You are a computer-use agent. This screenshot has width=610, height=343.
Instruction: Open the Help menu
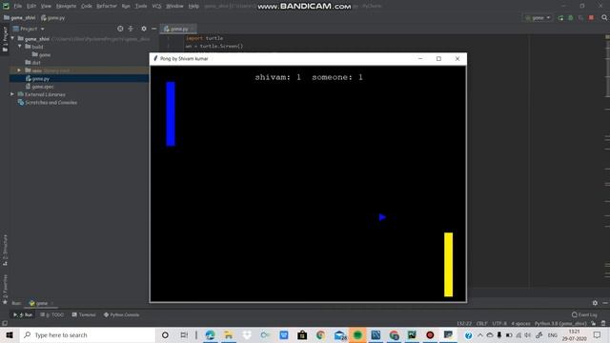pos(193,6)
